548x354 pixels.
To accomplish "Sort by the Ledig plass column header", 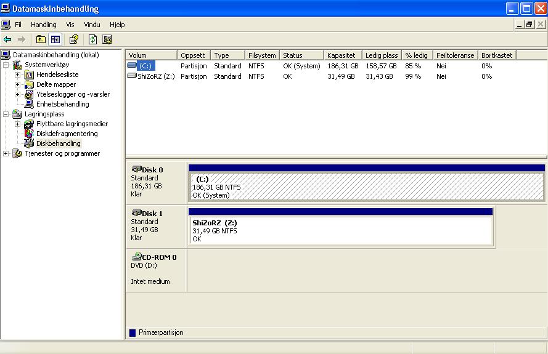I will click(x=382, y=55).
